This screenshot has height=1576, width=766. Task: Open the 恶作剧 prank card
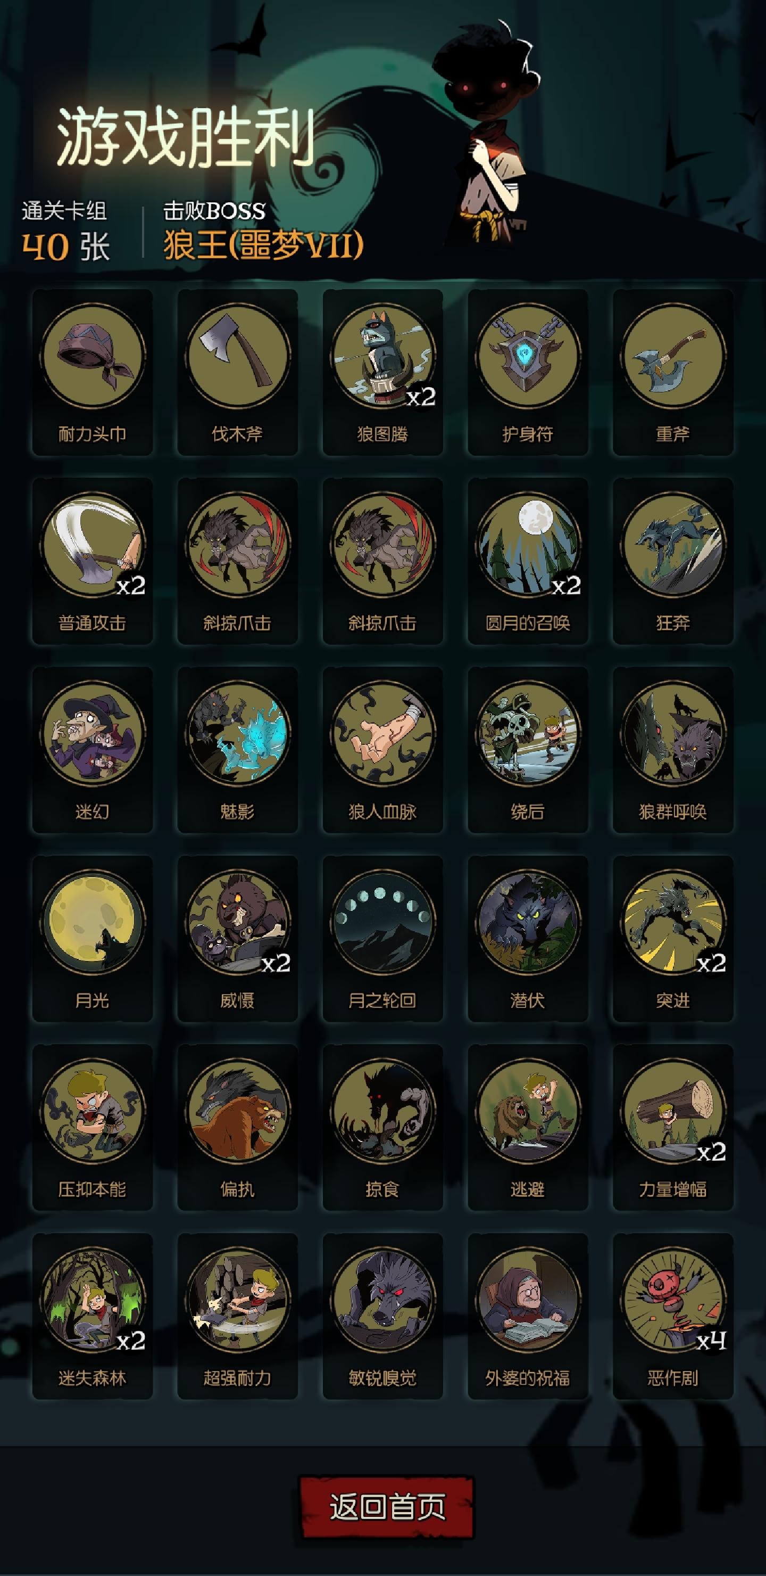[x=673, y=1316]
